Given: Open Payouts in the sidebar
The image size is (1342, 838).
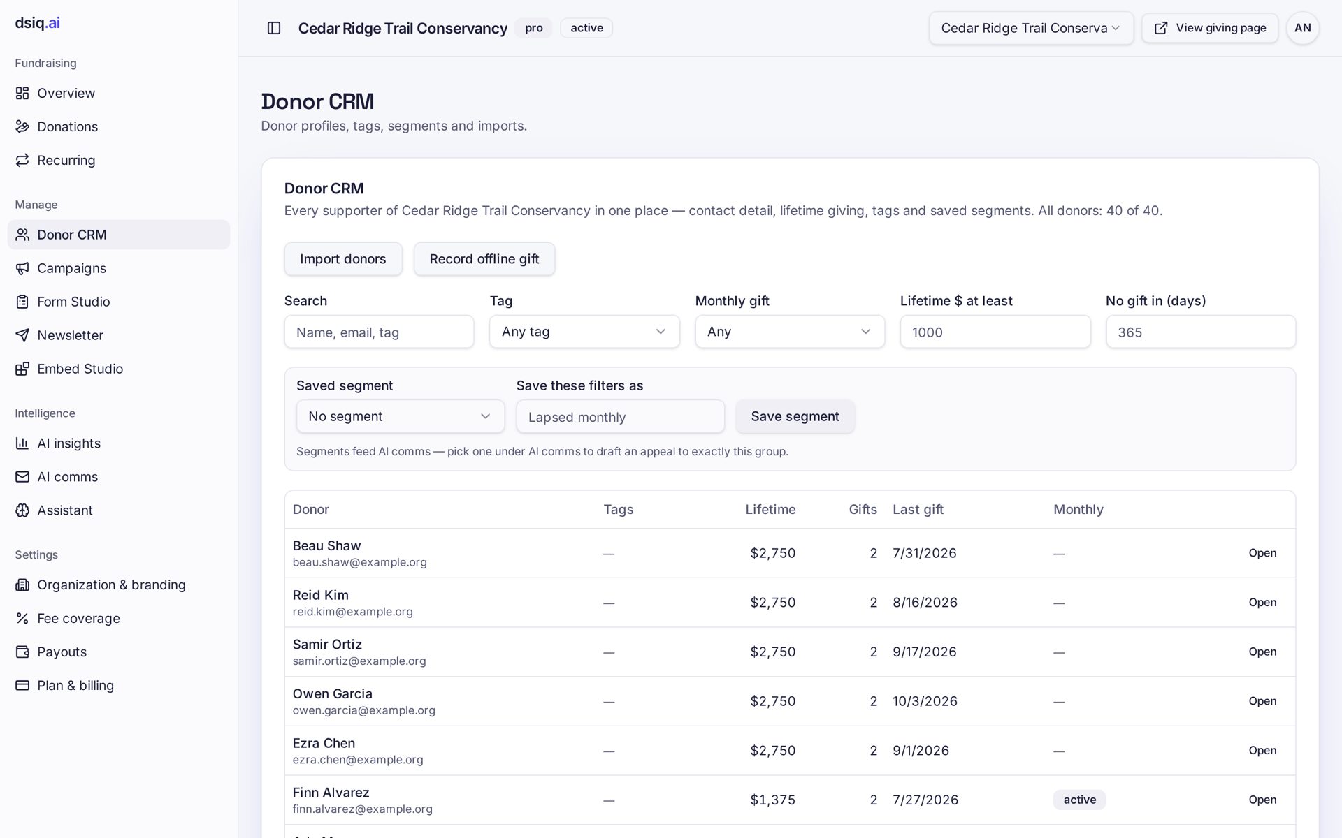Looking at the screenshot, I should tap(119, 652).
